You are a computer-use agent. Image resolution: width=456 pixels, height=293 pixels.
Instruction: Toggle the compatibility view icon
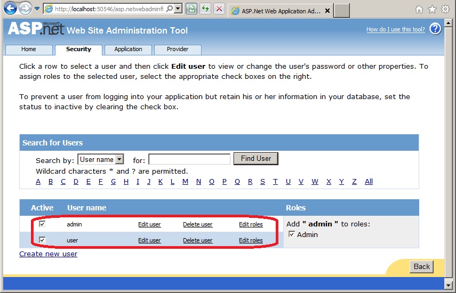click(x=191, y=9)
